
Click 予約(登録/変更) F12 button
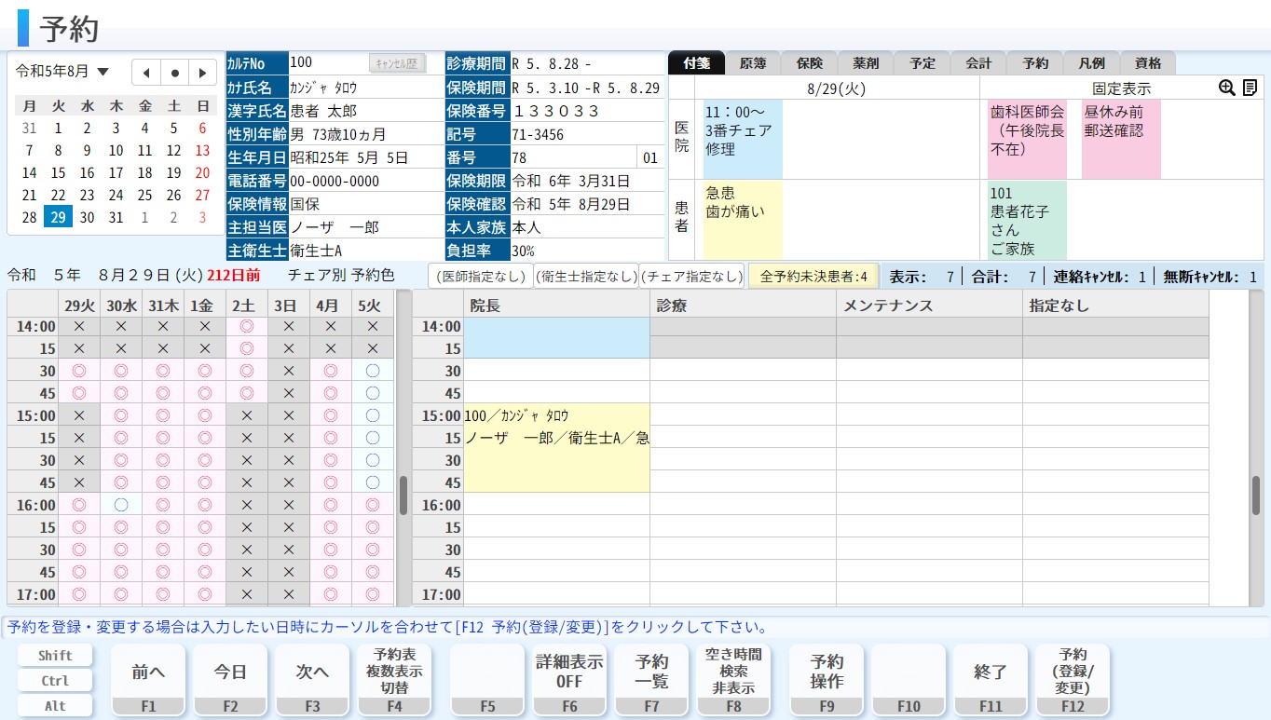pyautogui.click(x=1073, y=680)
